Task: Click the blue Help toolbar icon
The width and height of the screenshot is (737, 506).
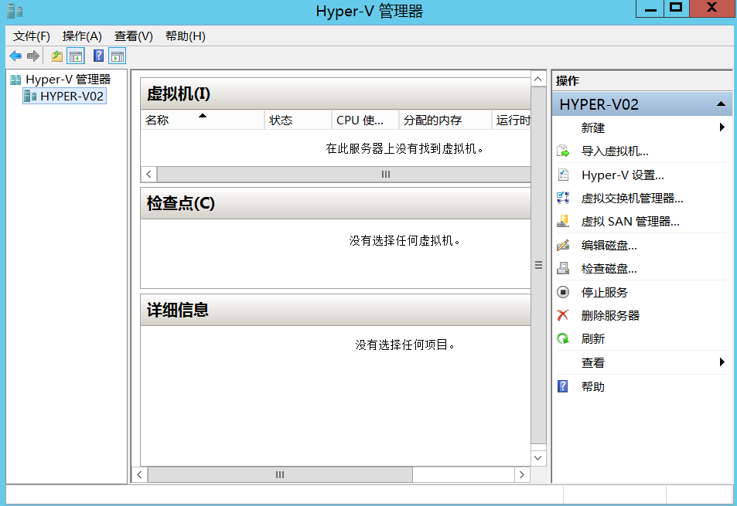Action: tap(98, 56)
